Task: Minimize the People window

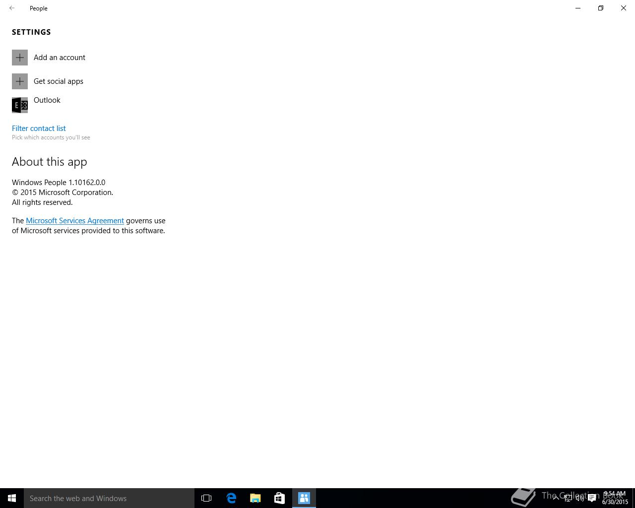Action: pos(578,8)
